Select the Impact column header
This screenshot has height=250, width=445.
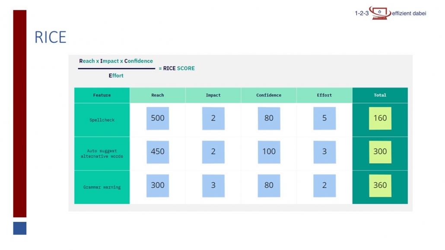(x=213, y=95)
